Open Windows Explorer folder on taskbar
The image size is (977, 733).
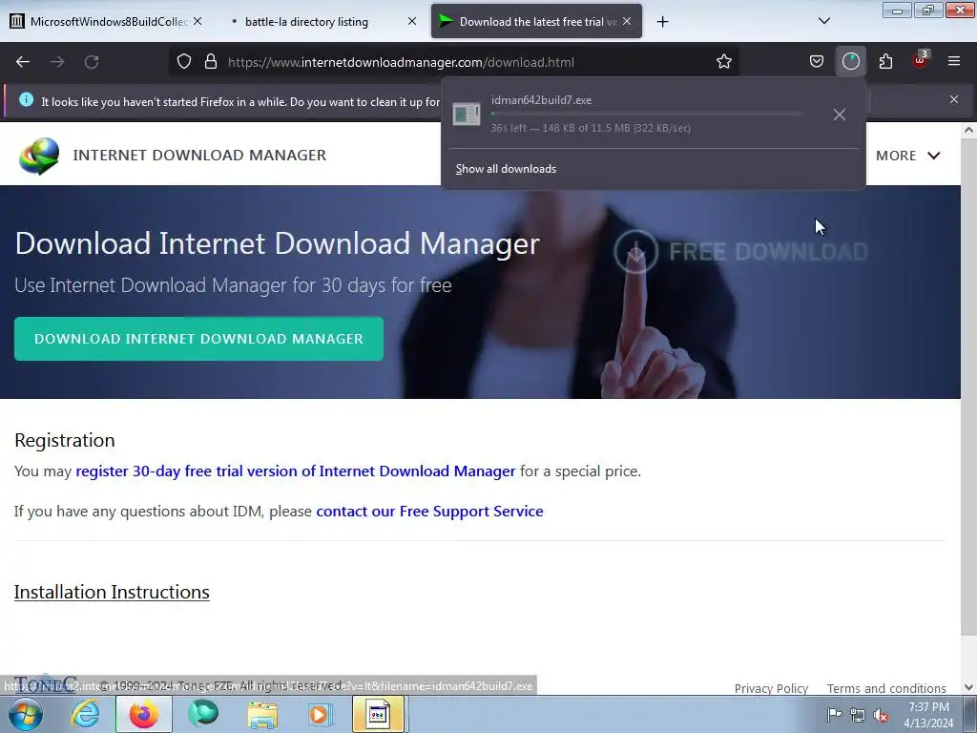click(262, 714)
